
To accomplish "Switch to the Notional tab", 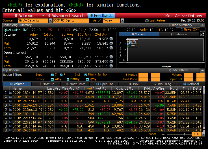I will click(x=191, y=84).
